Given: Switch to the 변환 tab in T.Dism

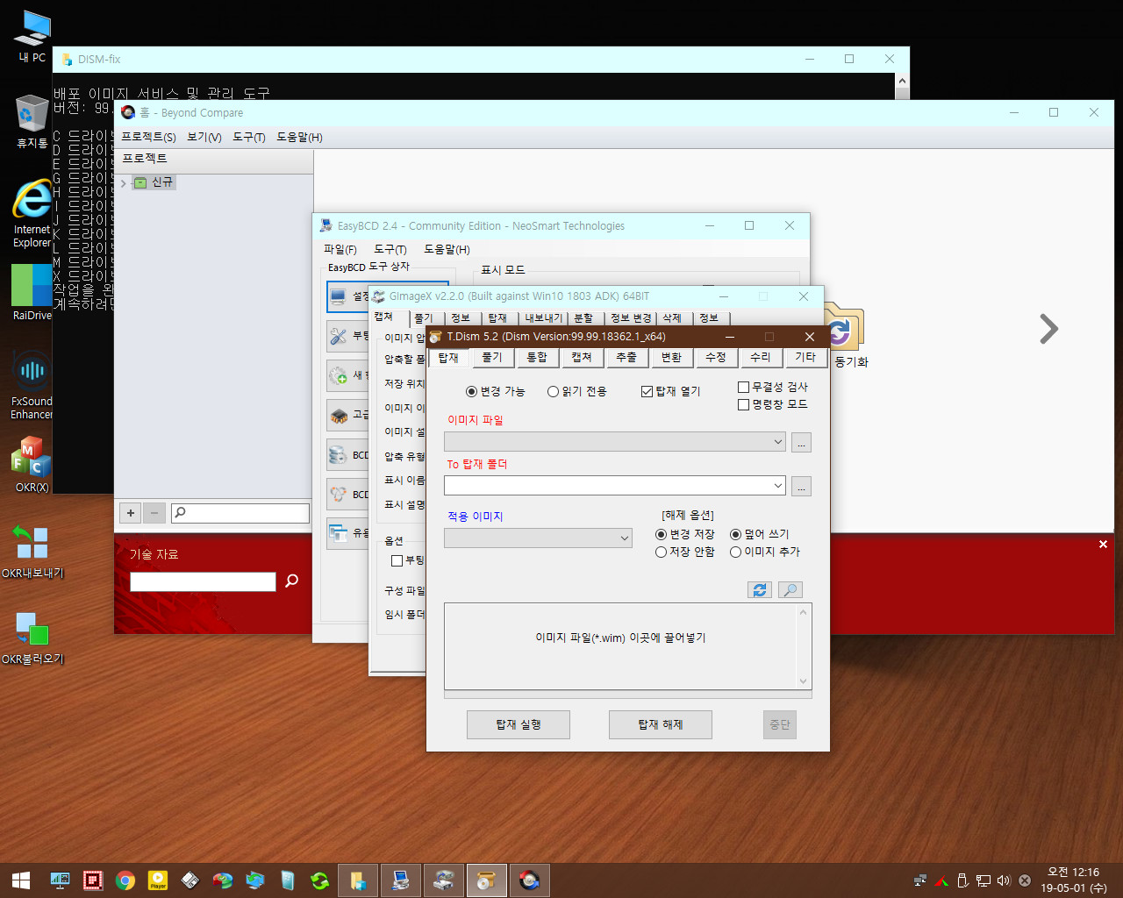Looking at the screenshot, I should (671, 358).
